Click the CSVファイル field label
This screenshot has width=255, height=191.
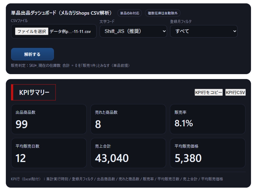(19, 21)
